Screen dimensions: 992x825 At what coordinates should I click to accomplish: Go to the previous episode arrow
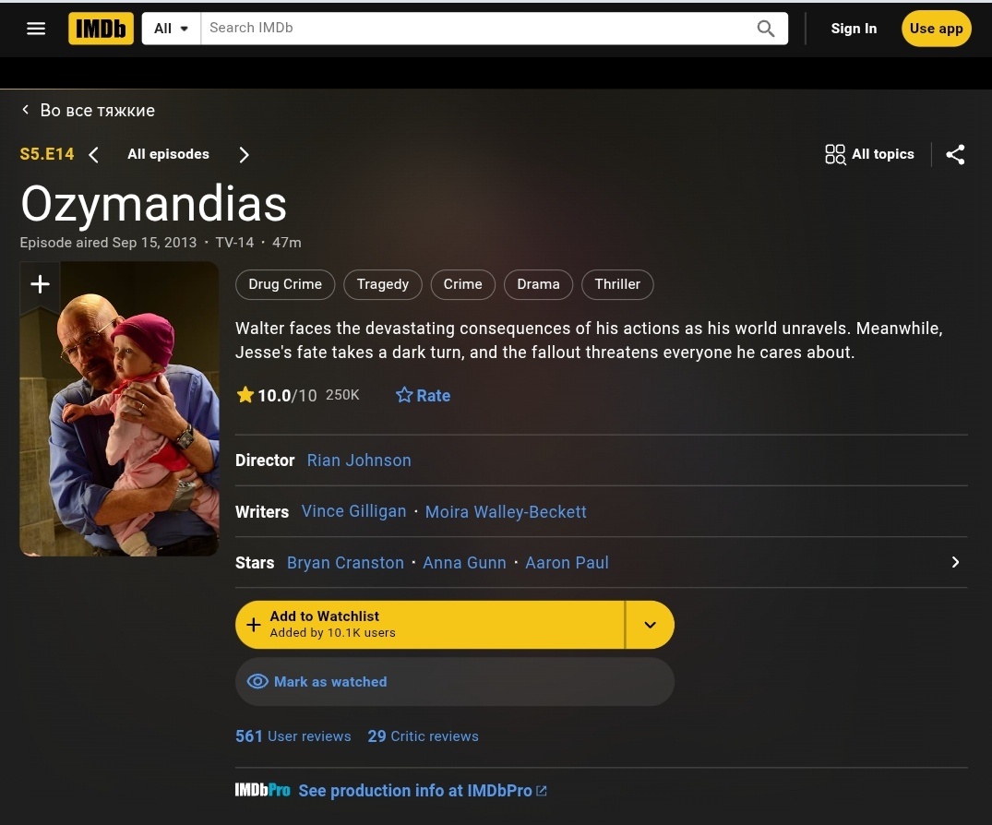point(93,155)
